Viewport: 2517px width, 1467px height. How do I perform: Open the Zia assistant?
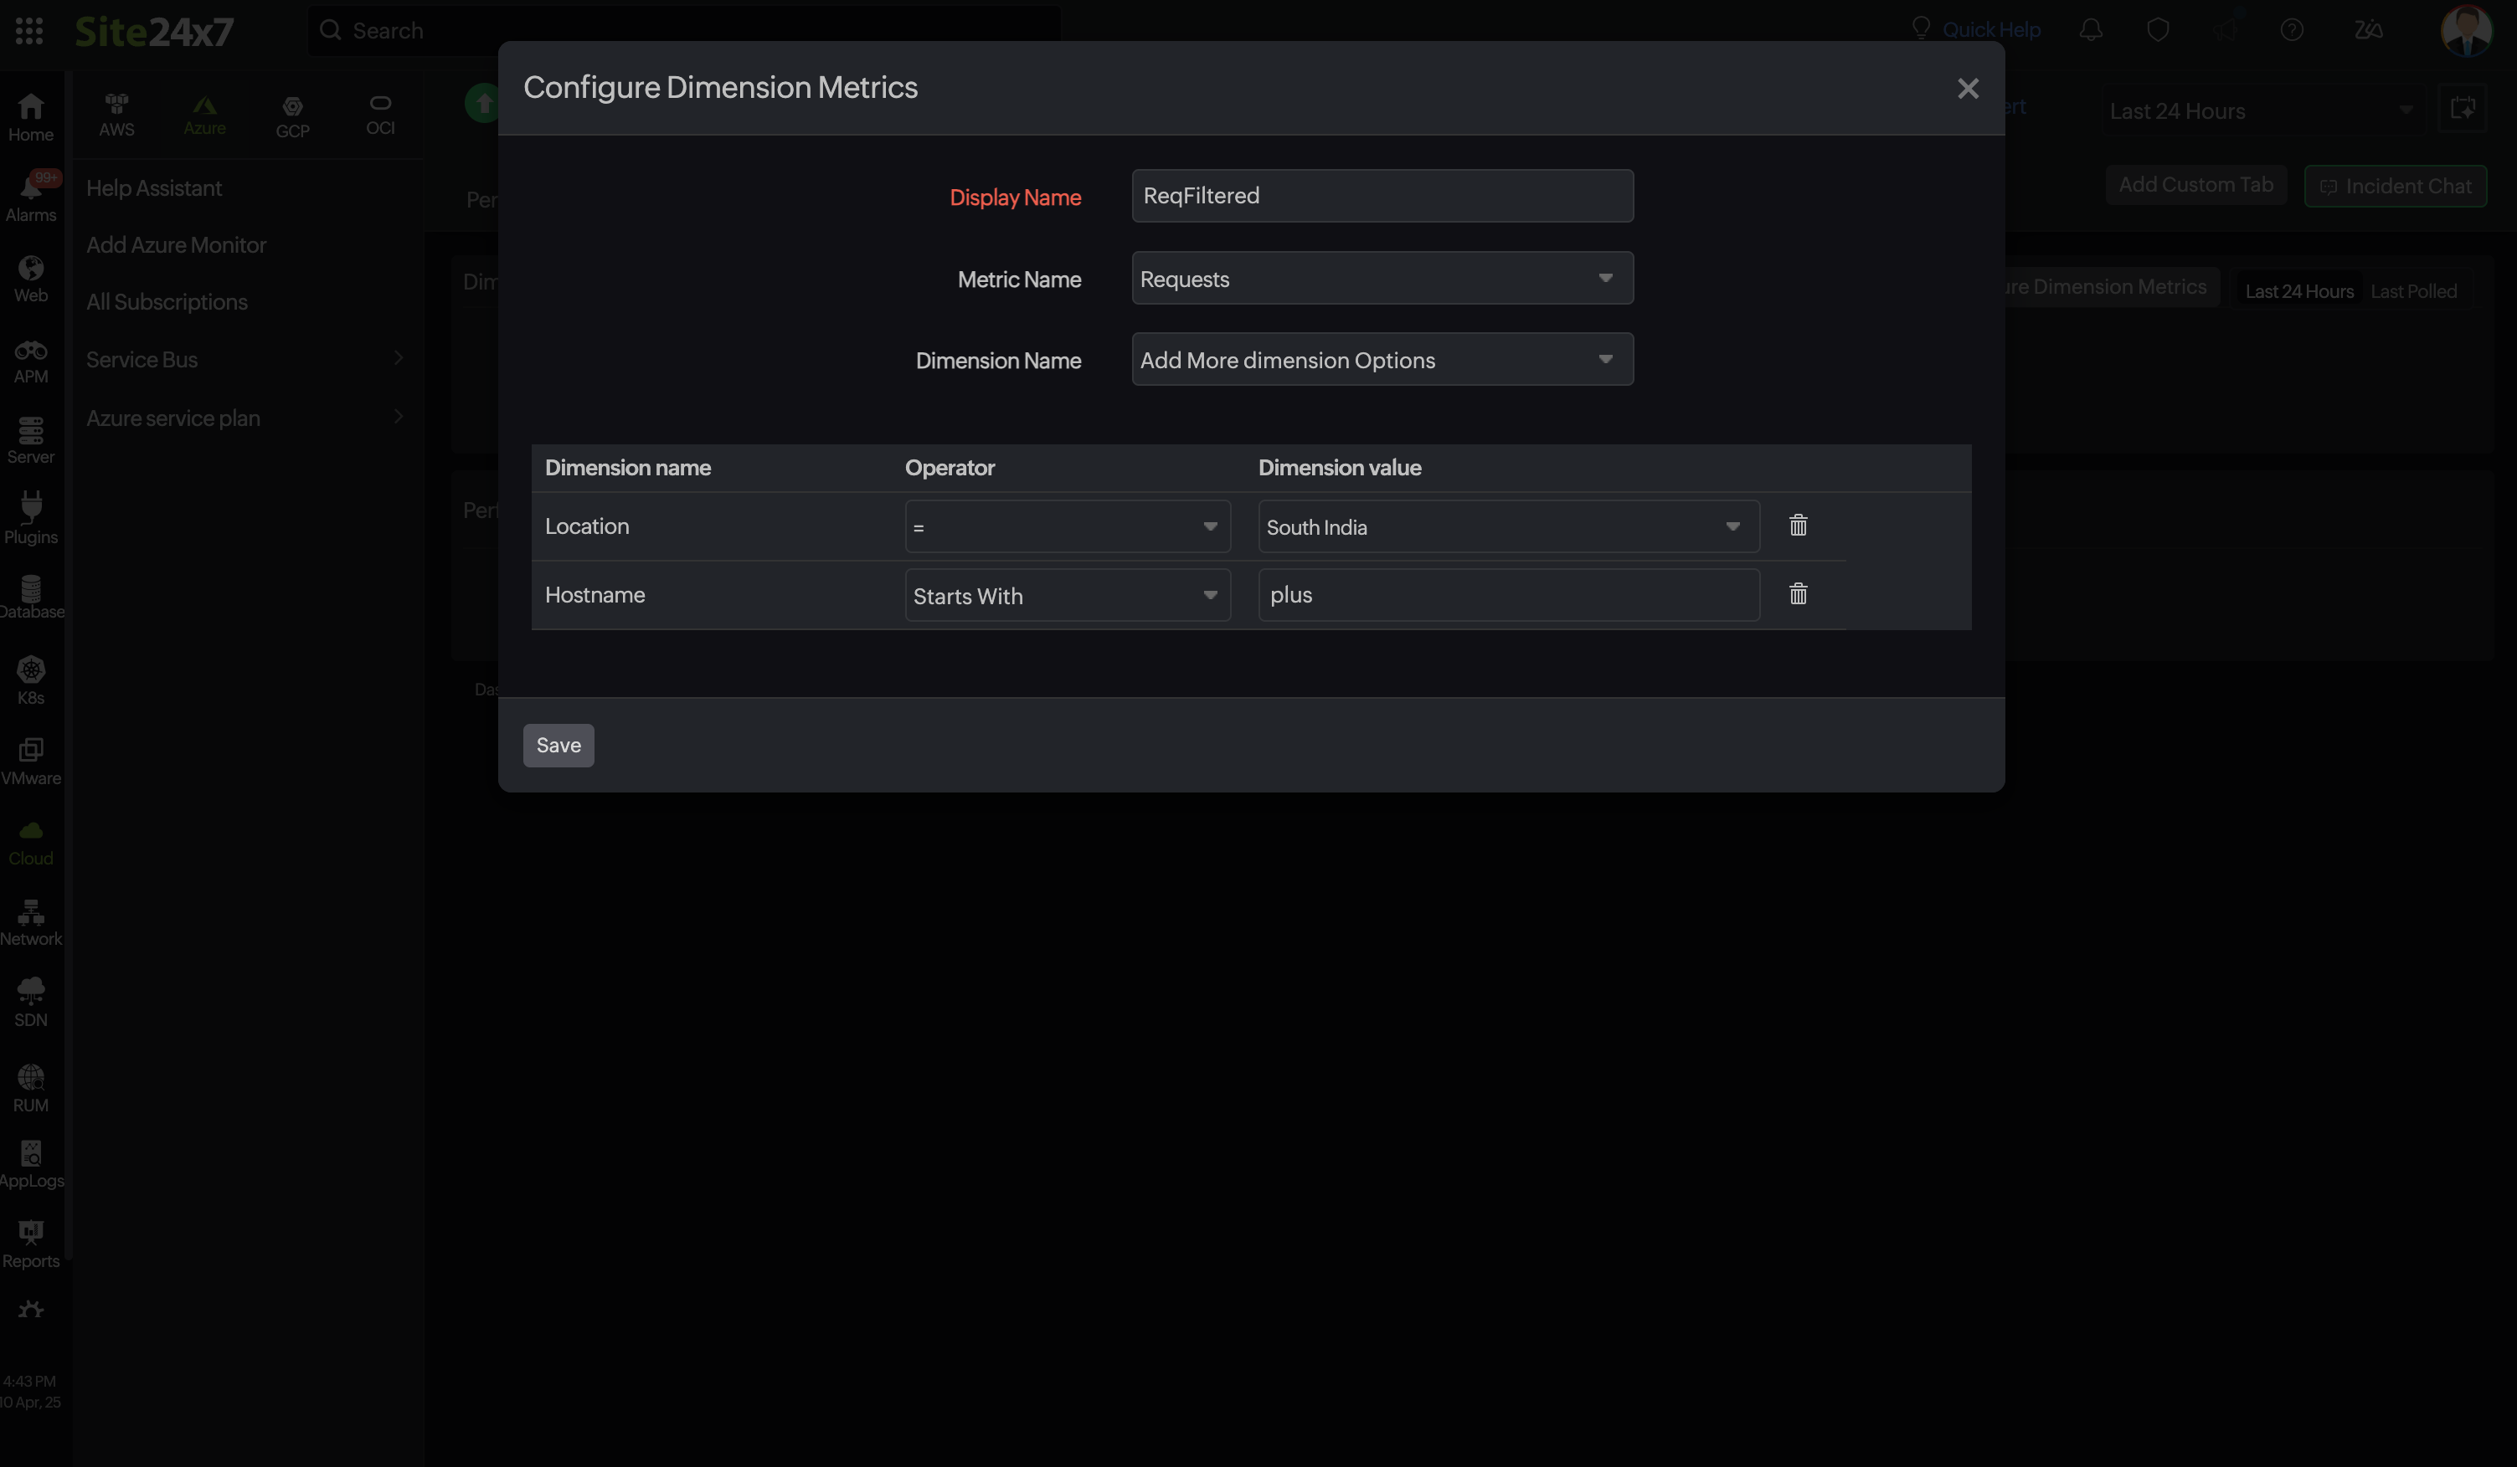[2368, 30]
